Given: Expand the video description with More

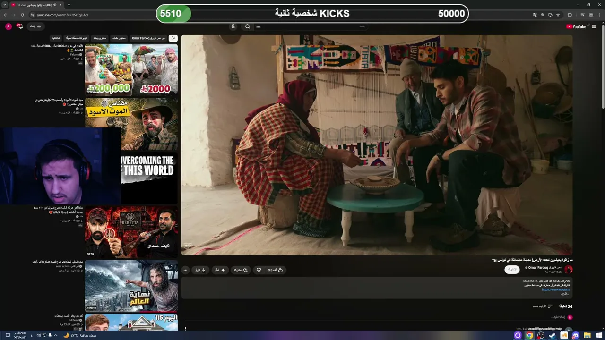Looking at the screenshot, I should point(565,294).
